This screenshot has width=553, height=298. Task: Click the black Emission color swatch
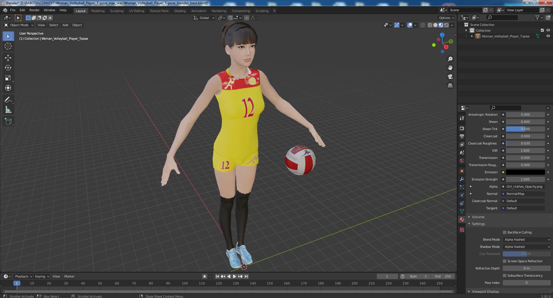pyautogui.click(x=525, y=172)
